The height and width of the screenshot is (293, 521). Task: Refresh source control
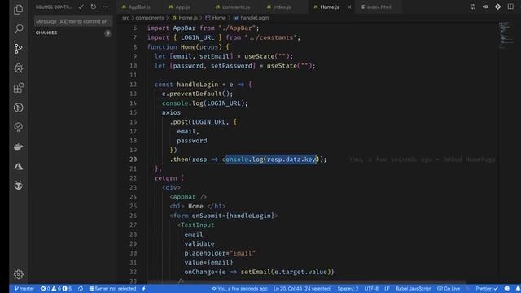[94, 7]
